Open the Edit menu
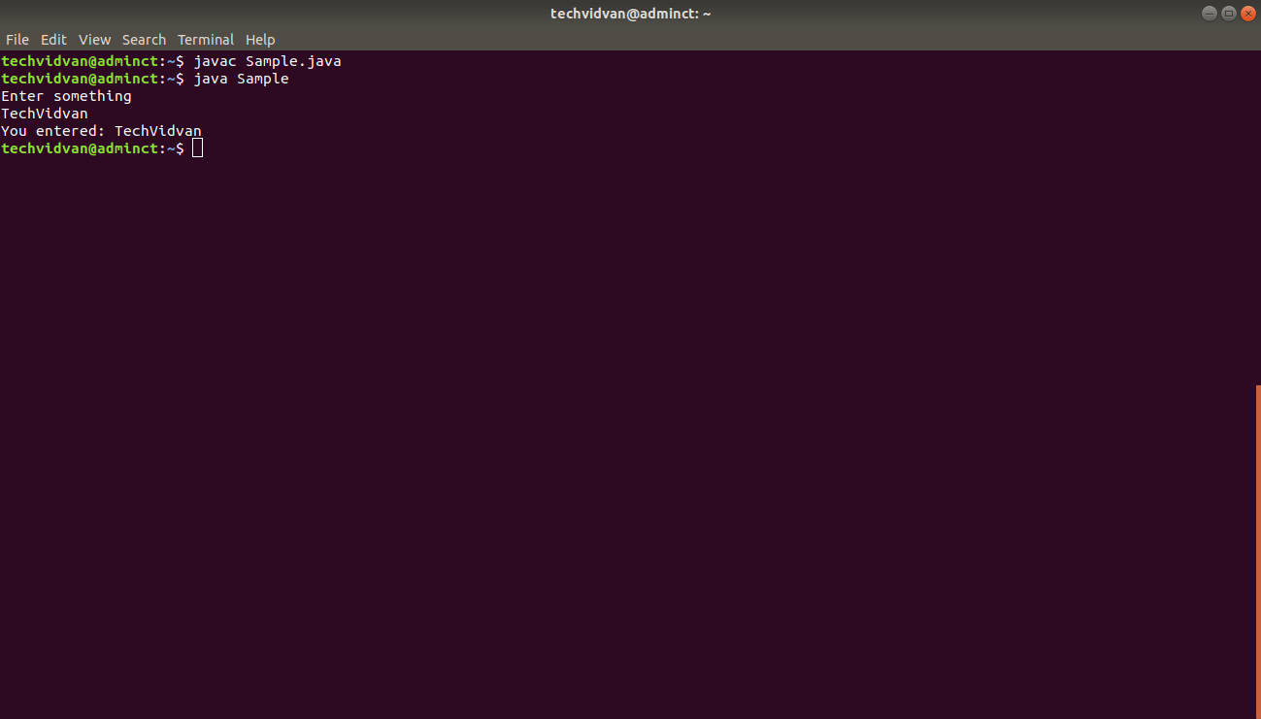Screen dimensions: 1261x719 [x=53, y=40]
